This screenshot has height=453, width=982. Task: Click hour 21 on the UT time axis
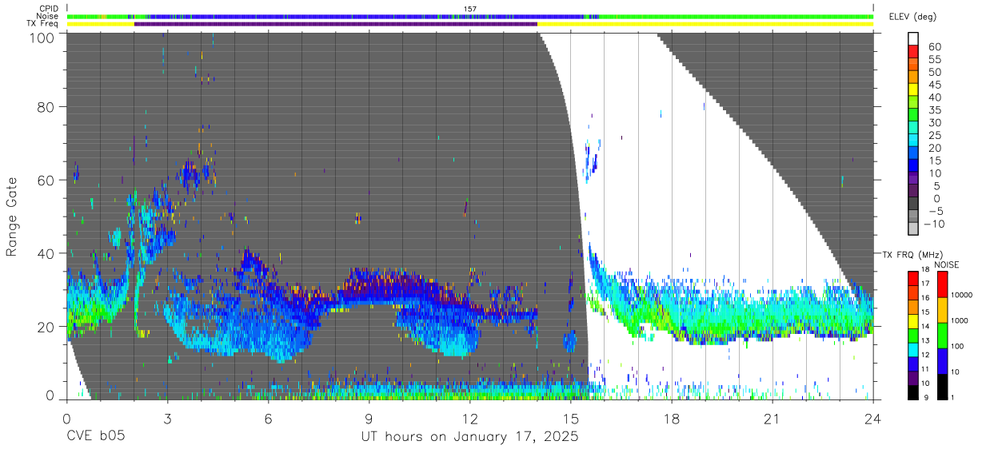tap(772, 419)
